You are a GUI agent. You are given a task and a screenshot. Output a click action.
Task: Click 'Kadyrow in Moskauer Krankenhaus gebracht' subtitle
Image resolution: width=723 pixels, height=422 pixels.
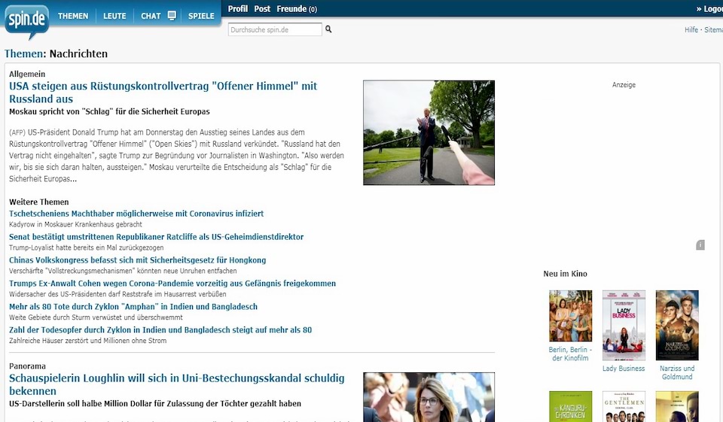(x=75, y=224)
